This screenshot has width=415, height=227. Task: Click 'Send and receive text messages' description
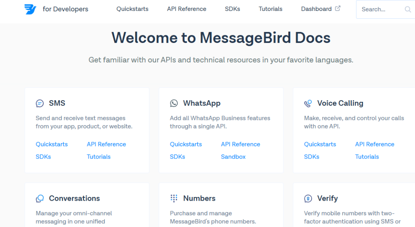pos(84,122)
